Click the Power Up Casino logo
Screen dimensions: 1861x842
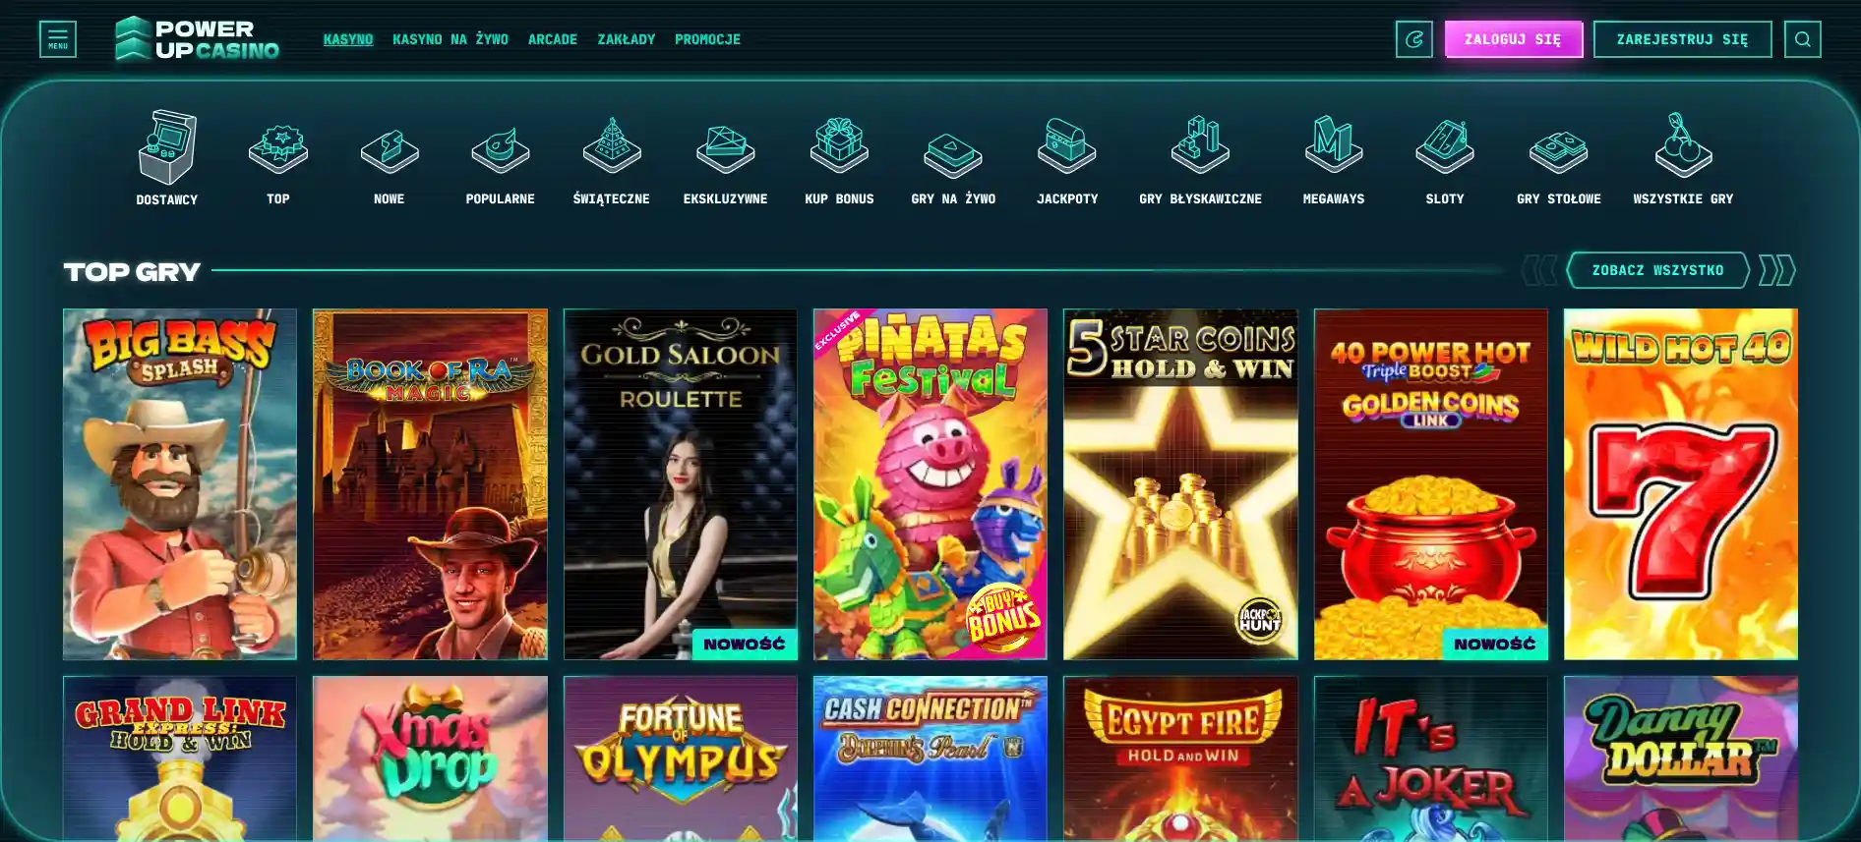pyautogui.click(x=197, y=39)
